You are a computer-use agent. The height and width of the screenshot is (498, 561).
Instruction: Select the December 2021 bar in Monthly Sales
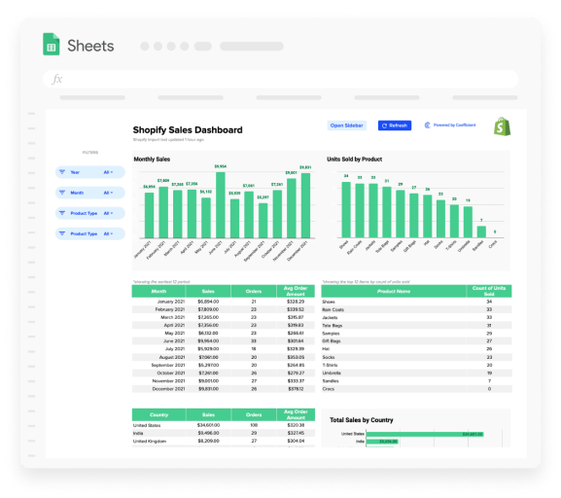(x=305, y=205)
